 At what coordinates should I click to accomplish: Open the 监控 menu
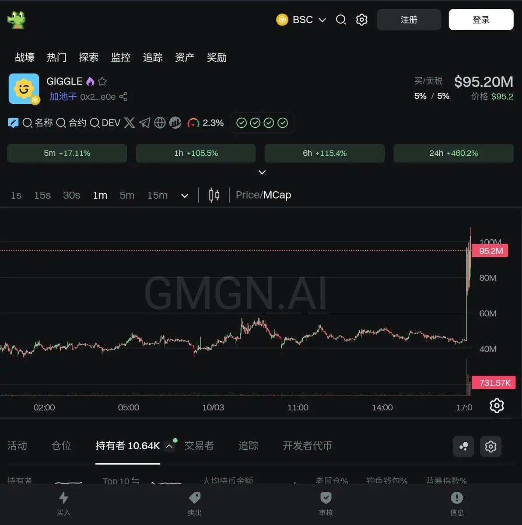(121, 57)
